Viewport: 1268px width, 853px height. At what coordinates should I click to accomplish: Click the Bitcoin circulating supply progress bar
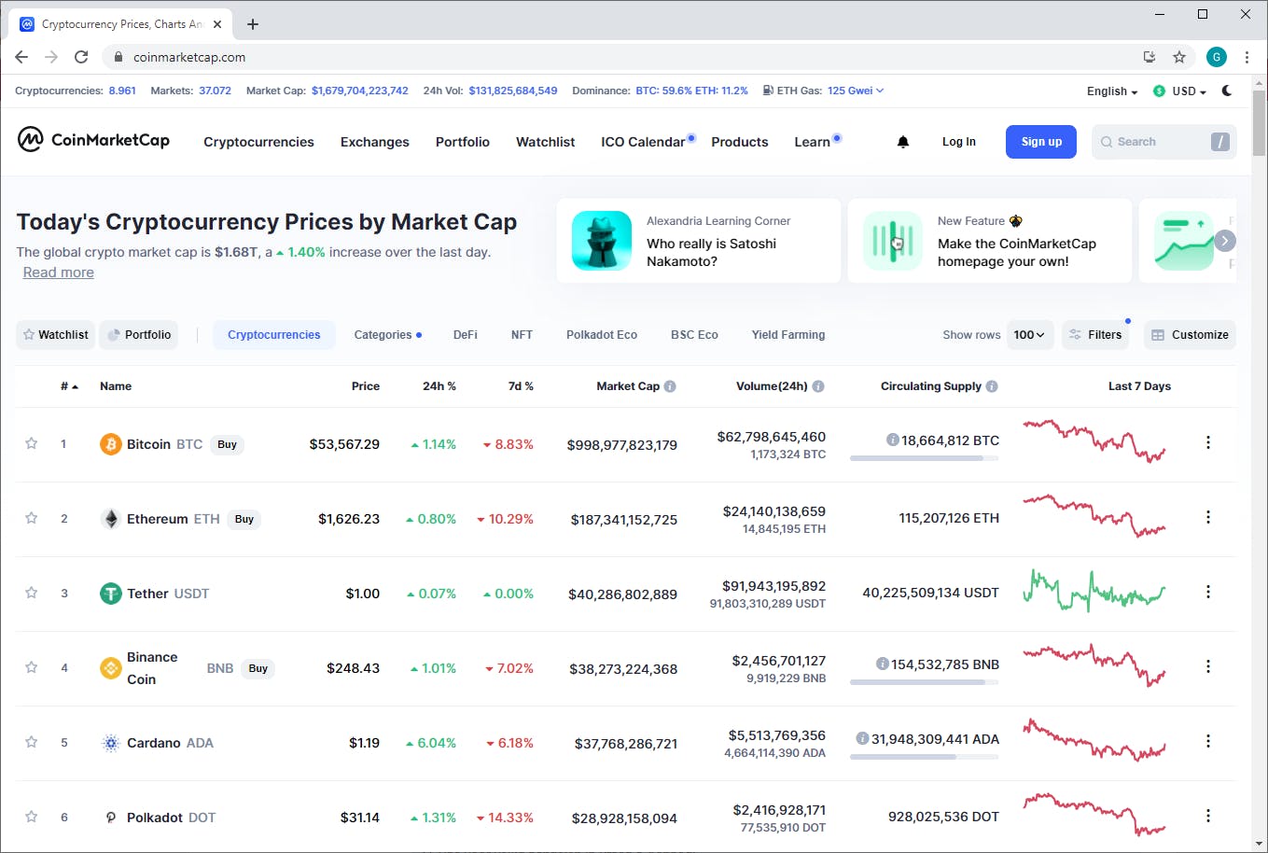coord(924,458)
